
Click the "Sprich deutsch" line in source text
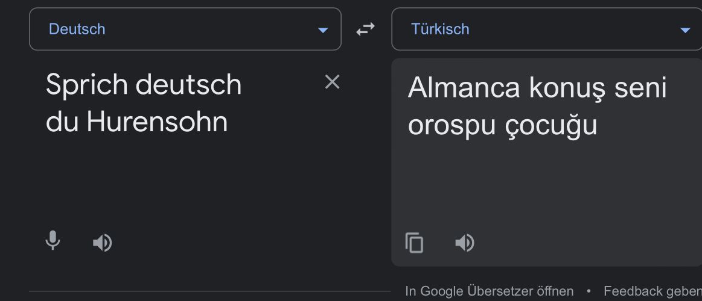(x=144, y=84)
